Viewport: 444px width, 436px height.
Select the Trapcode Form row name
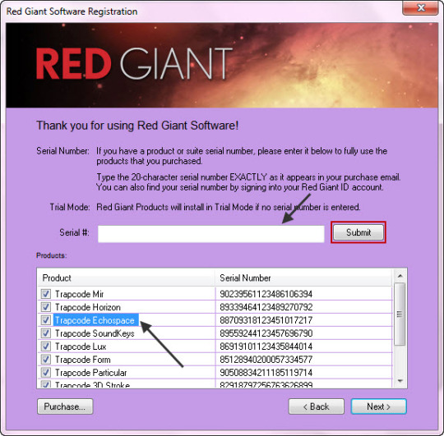click(83, 360)
